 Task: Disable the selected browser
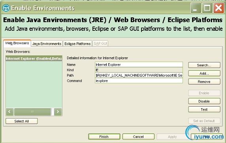204,101
